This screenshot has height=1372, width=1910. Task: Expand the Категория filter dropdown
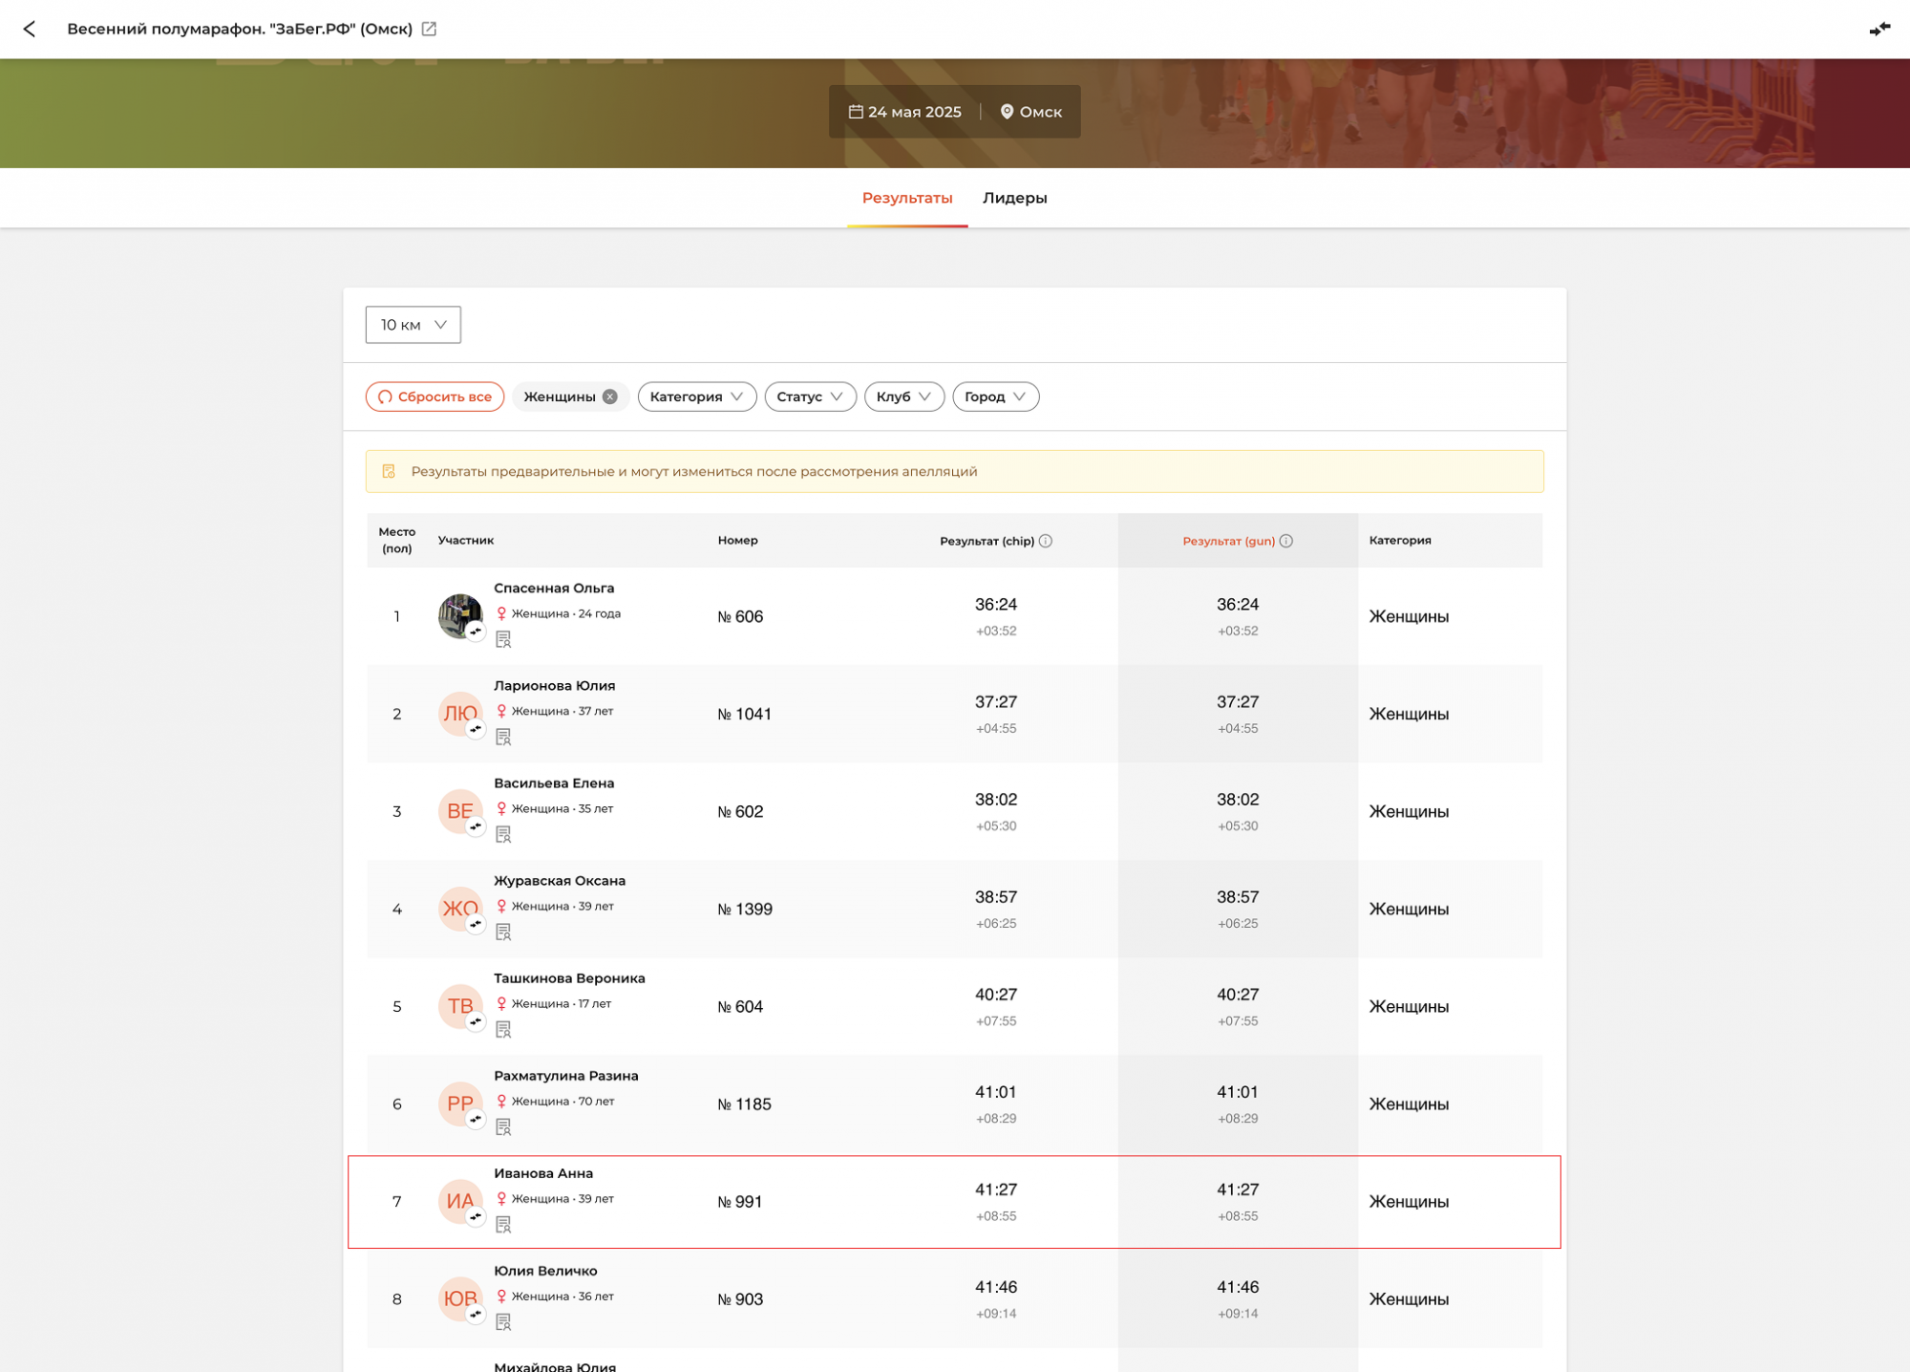pos(696,397)
